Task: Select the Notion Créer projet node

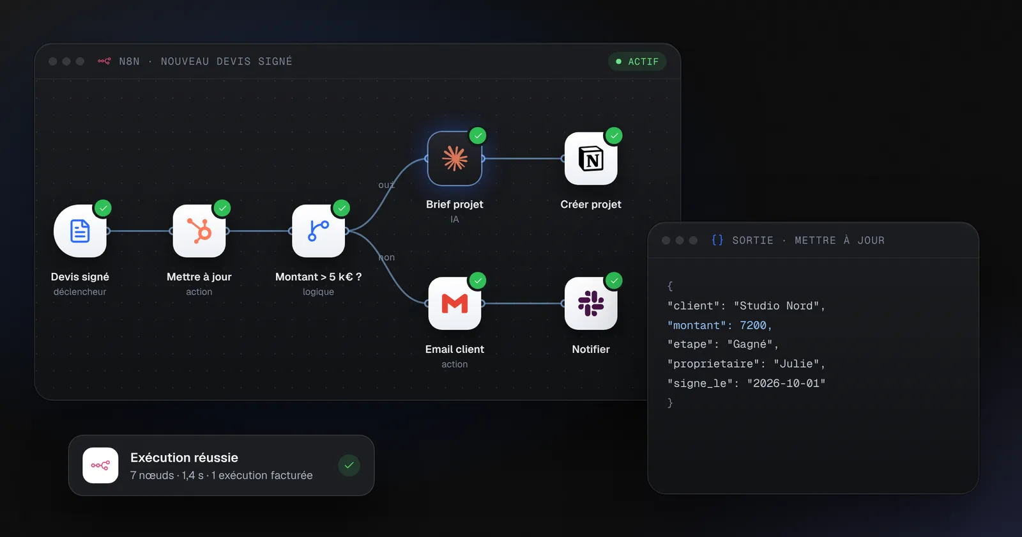Action: coord(591,159)
